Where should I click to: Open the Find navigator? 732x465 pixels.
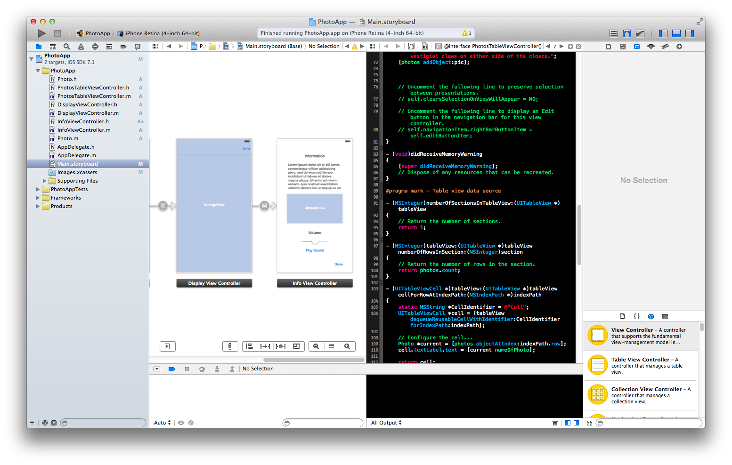pyautogui.click(x=67, y=47)
